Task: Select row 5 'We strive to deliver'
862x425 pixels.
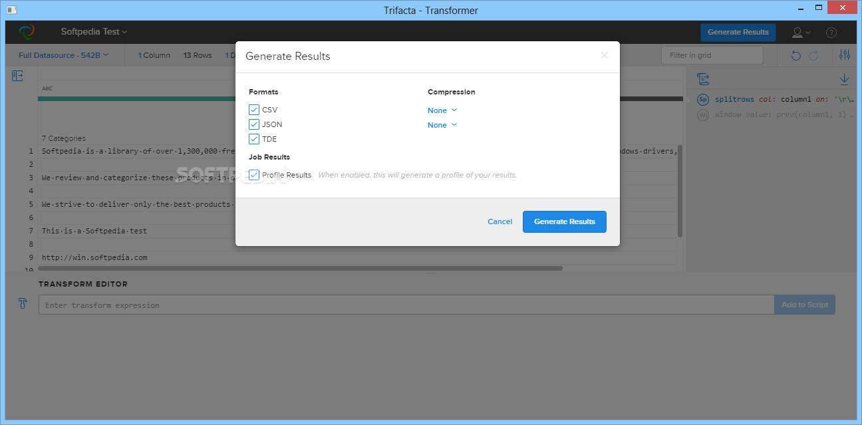Action: (138, 204)
